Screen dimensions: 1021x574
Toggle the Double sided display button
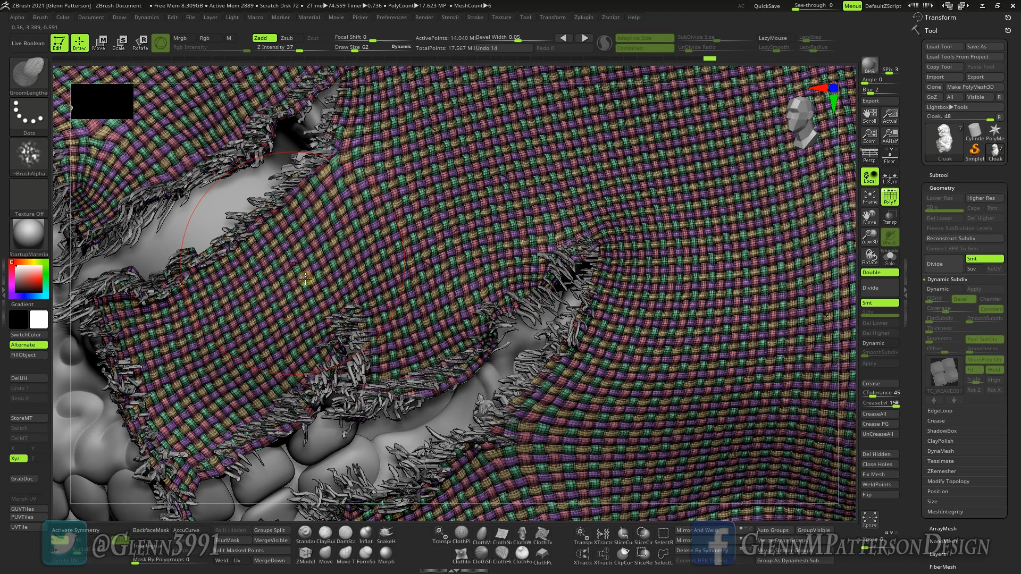point(880,273)
